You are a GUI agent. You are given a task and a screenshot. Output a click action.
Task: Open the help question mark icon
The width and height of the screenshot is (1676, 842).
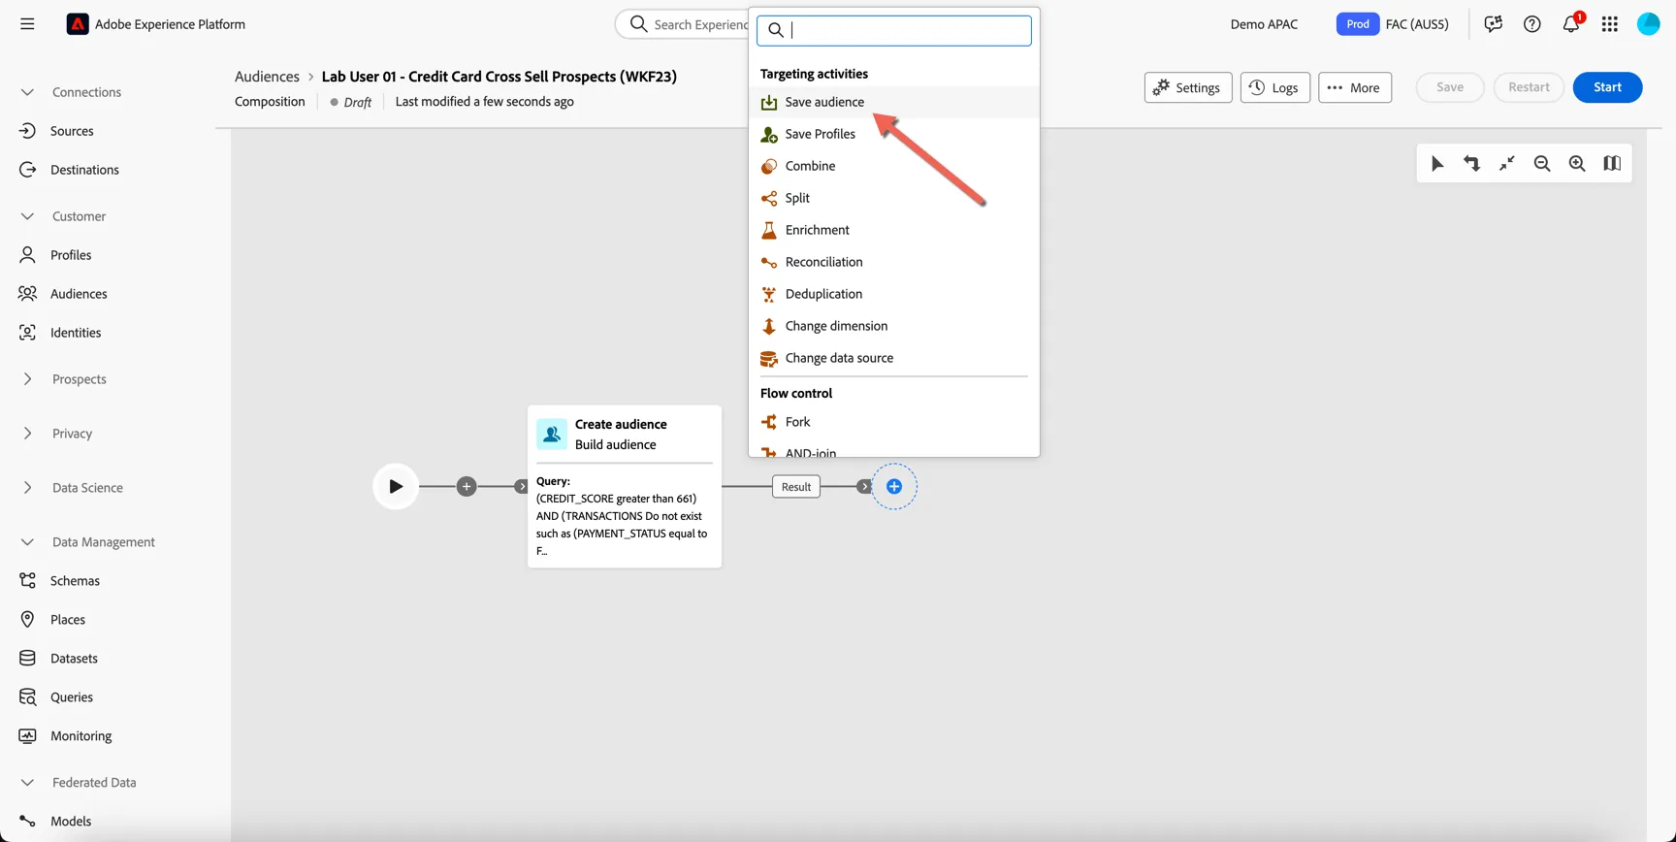(x=1531, y=24)
